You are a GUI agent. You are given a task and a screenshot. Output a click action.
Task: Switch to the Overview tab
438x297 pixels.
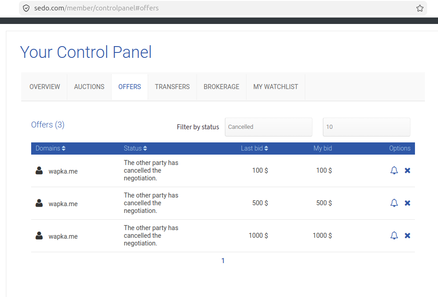[x=45, y=87]
